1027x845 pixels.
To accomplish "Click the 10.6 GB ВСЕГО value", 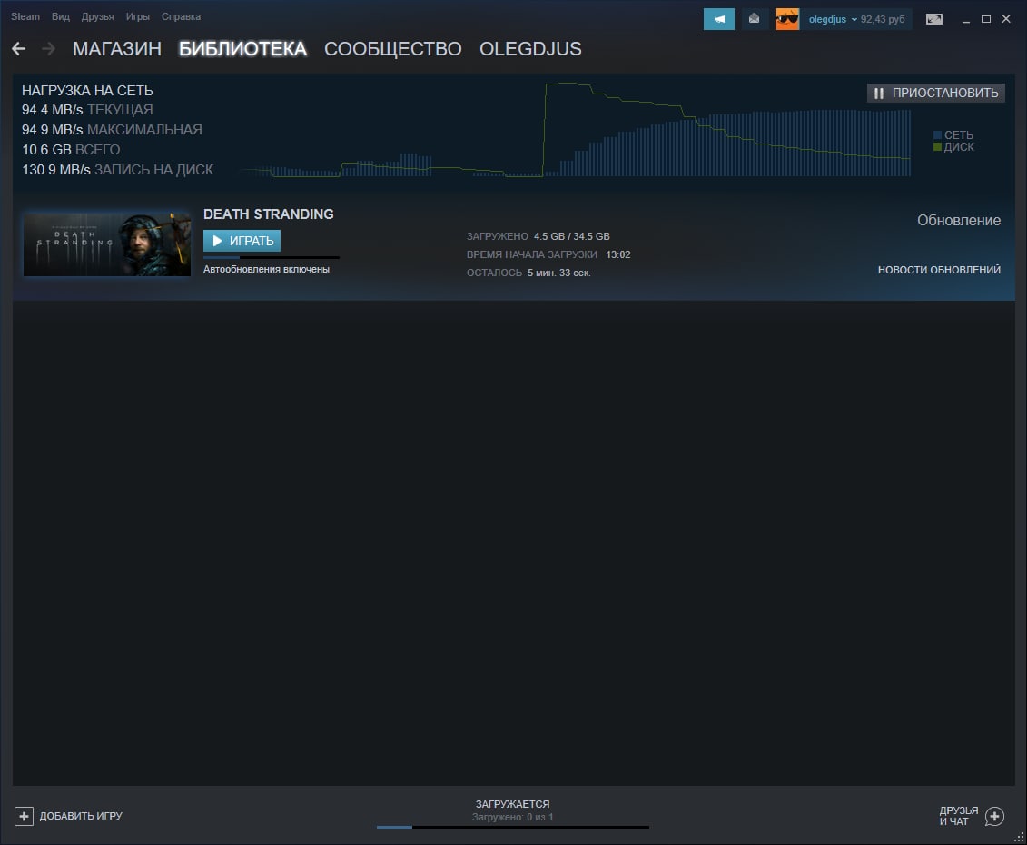I will (71, 149).
